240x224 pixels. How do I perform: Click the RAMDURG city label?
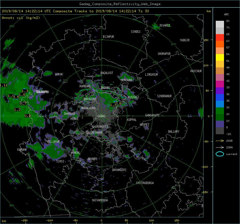click(x=85, y=86)
